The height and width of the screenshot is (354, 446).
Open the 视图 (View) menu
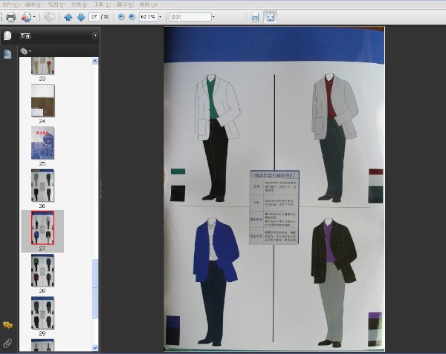(x=56, y=4)
